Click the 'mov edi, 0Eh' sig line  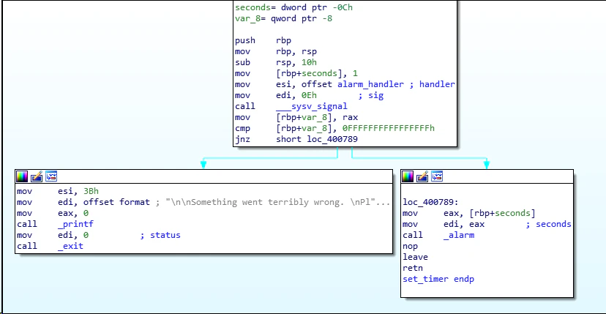[309, 95]
